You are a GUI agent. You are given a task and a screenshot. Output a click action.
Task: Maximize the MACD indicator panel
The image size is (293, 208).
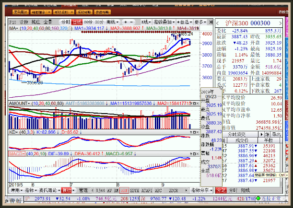pyautogui.click(x=194, y=154)
